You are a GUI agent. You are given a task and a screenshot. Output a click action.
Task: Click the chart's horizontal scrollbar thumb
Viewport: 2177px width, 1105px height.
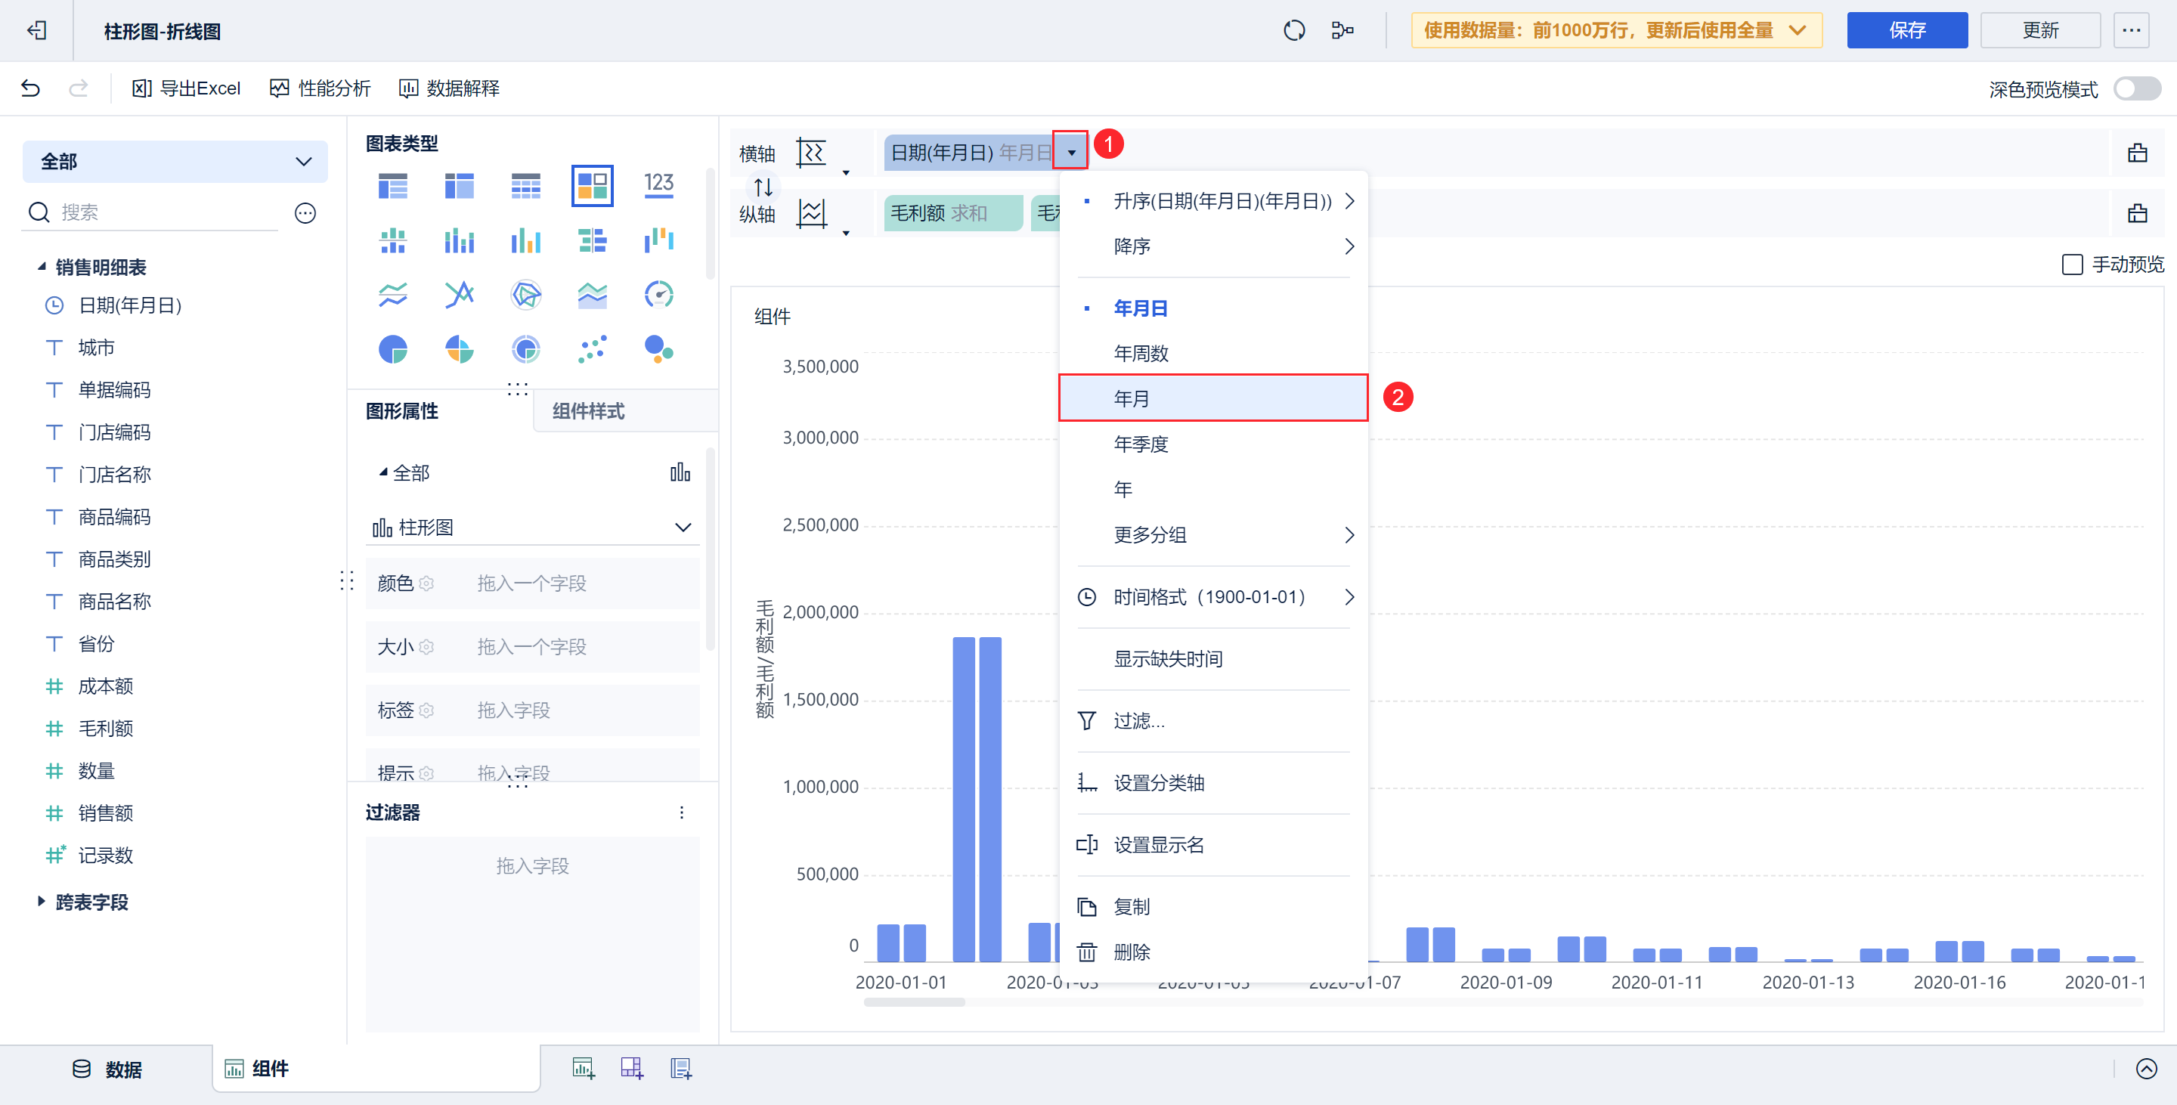[x=914, y=1003]
